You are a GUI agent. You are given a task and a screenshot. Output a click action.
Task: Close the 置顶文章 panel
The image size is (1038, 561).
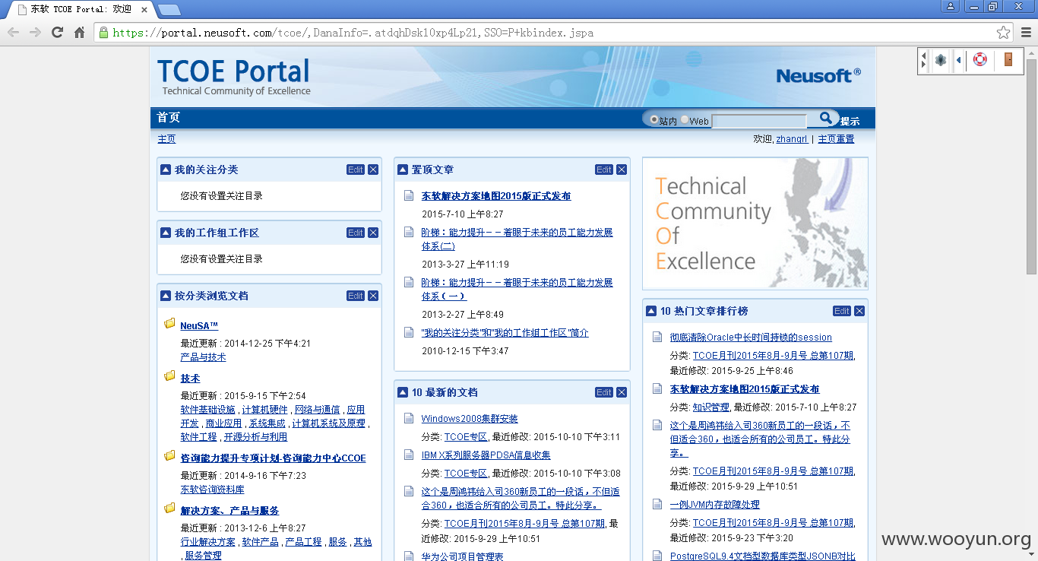click(622, 170)
